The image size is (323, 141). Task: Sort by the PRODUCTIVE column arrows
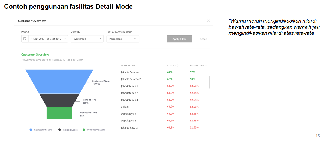pyautogui.click(x=206, y=66)
